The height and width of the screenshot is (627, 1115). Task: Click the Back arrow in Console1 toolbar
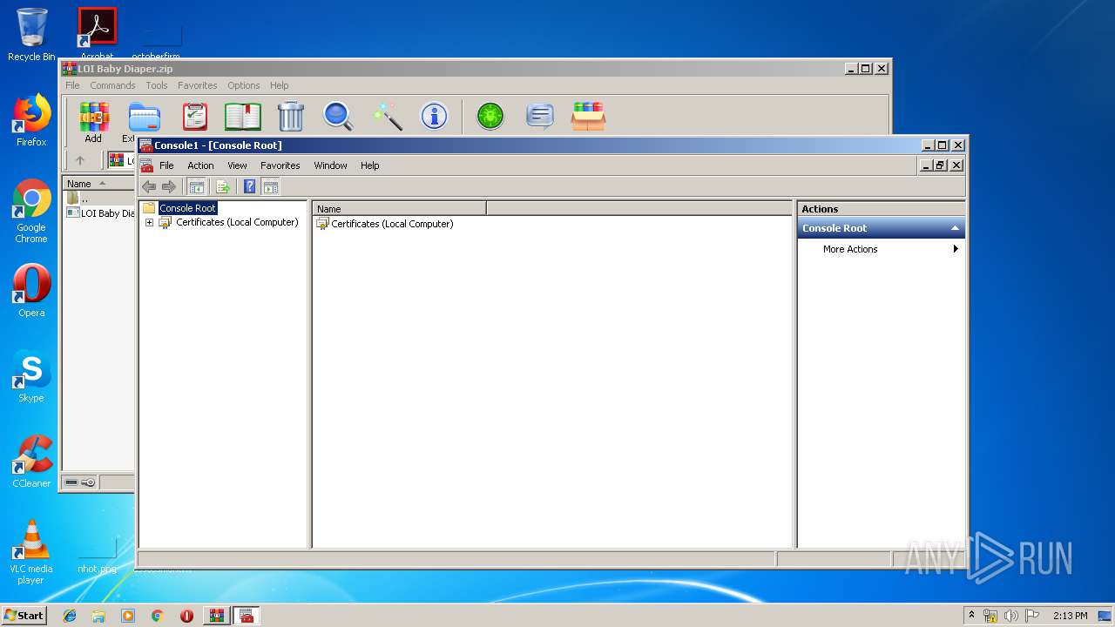(x=149, y=186)
